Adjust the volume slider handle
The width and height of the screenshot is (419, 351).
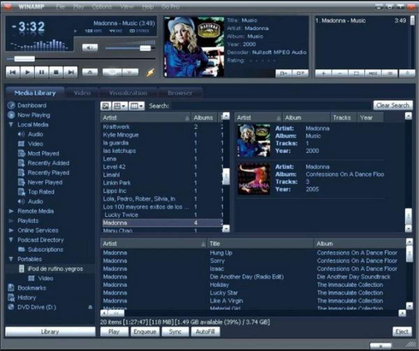(x=145, y=48)
